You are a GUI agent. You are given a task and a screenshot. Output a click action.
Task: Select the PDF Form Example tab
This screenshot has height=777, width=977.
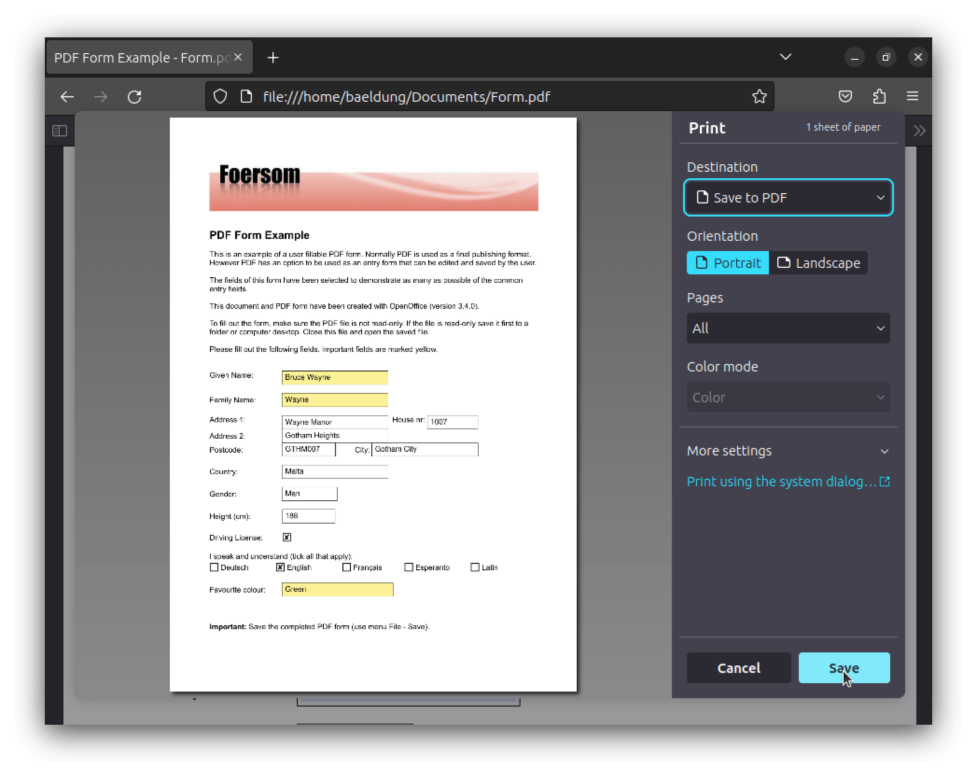[149, 57]
